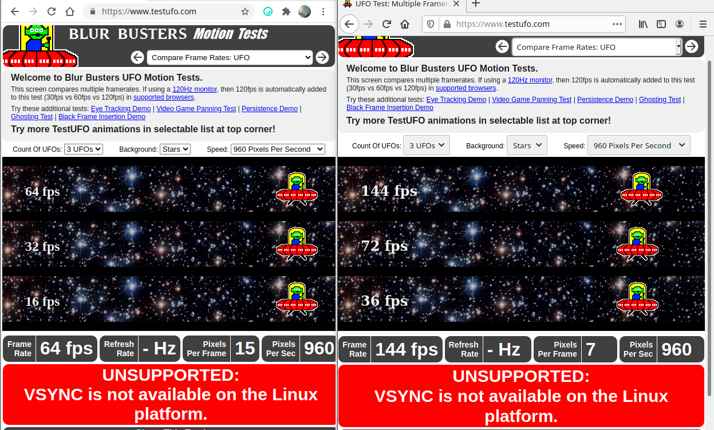The height and width of the screenshot is (430, 714).
Task: Open Speed dropdown in Firefox window
Action: 639,145
